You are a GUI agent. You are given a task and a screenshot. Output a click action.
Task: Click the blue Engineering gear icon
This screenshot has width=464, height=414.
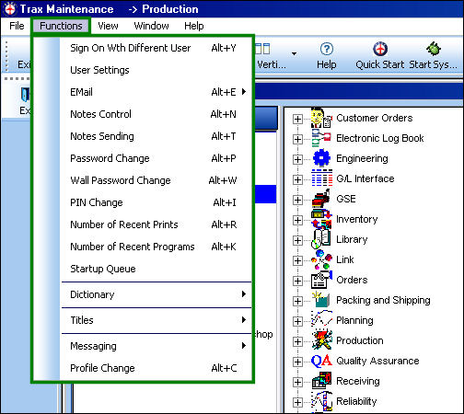pyautogui.click(x=321, y=158)
